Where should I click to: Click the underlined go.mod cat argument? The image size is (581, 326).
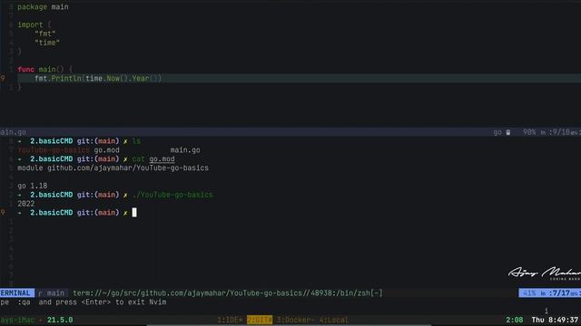(162, 159)
